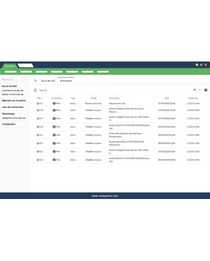Click 'Nouvel suivis crée' description cell
Image resolution: width=210 pixels, height=261 pixels.
click(x=117, y=104)
